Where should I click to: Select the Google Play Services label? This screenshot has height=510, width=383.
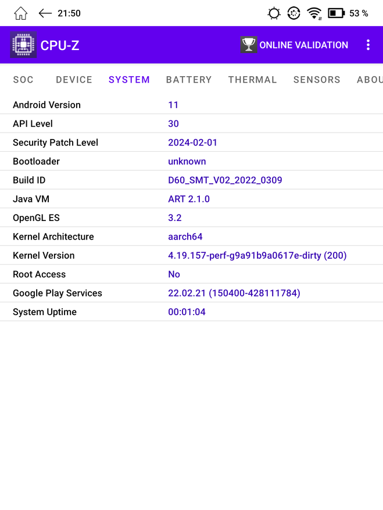pos(57,293)
